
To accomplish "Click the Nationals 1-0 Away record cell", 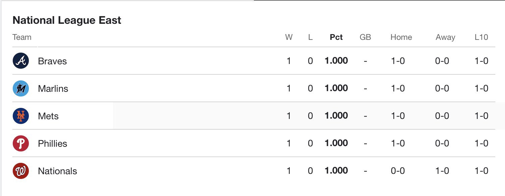I will click(442, 171).
